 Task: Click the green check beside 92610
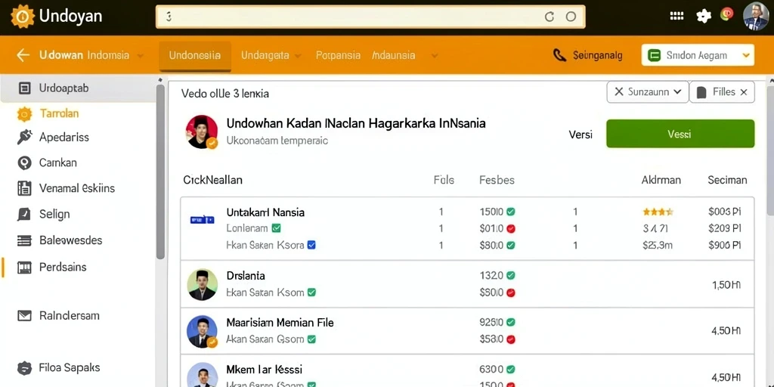coord(511,322)
